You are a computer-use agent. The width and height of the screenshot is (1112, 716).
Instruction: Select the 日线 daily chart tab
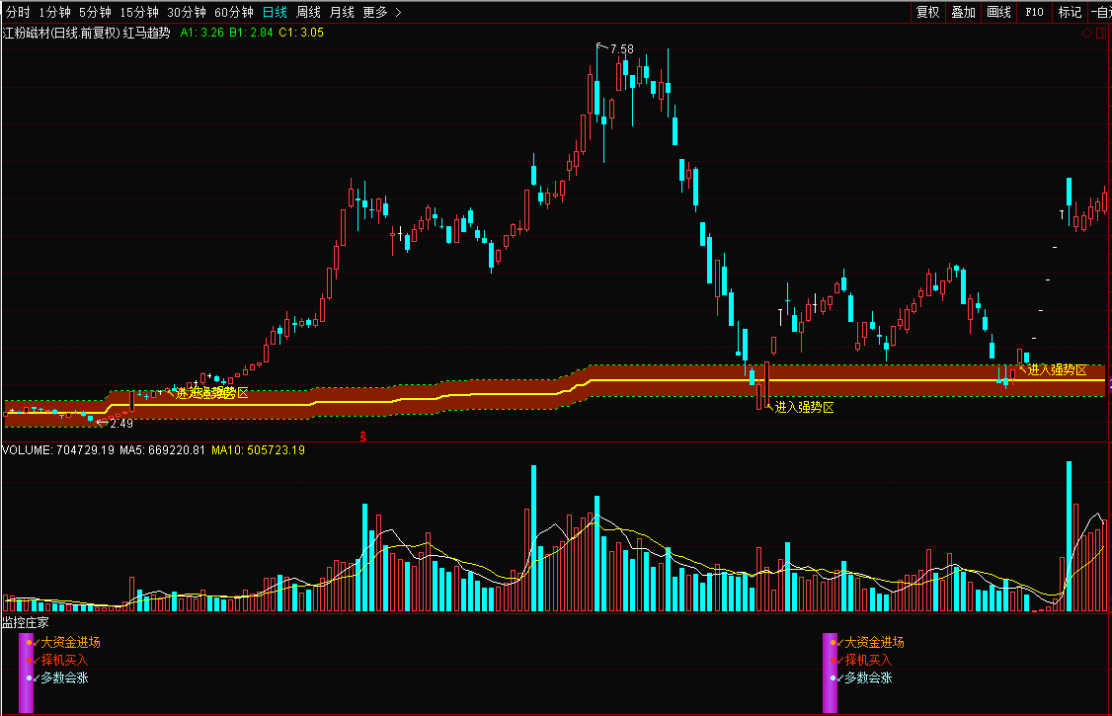click(x=275, y=12)
